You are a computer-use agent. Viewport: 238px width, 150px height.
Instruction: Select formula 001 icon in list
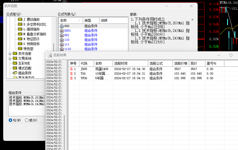point(62,35)
